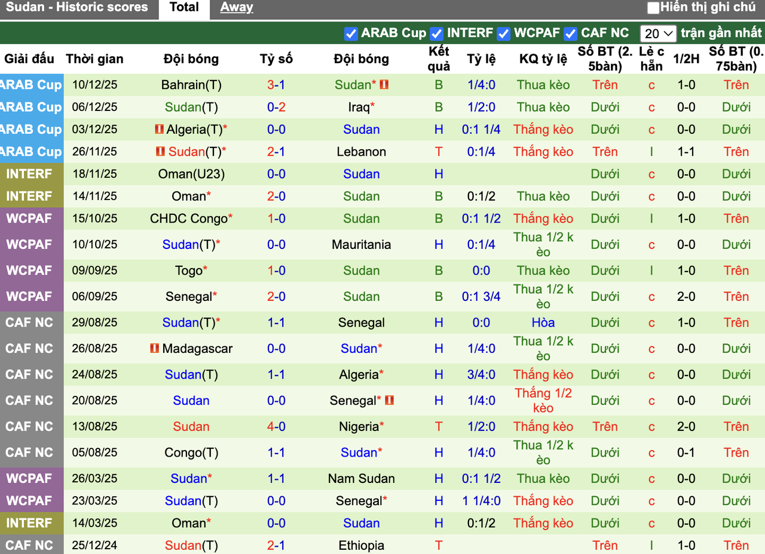This screenshot has width=765, height=554.
Task: Open the Nam Sudan team link
Action: [x=362, y=478]
